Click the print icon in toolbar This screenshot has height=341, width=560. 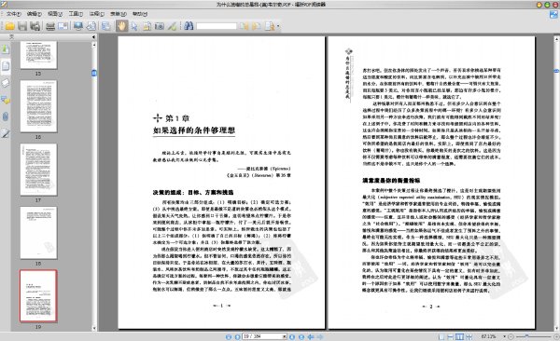[x=50, y=26]
